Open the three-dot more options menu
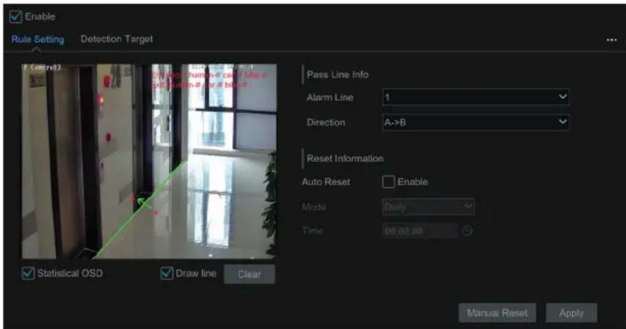 click(611, 40)
